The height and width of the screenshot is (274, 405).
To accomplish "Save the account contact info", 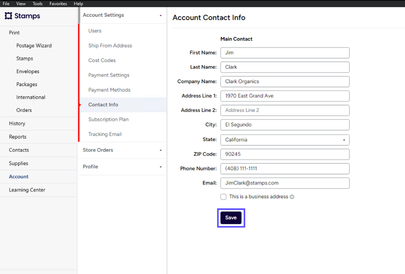I will tap(231, 218).
